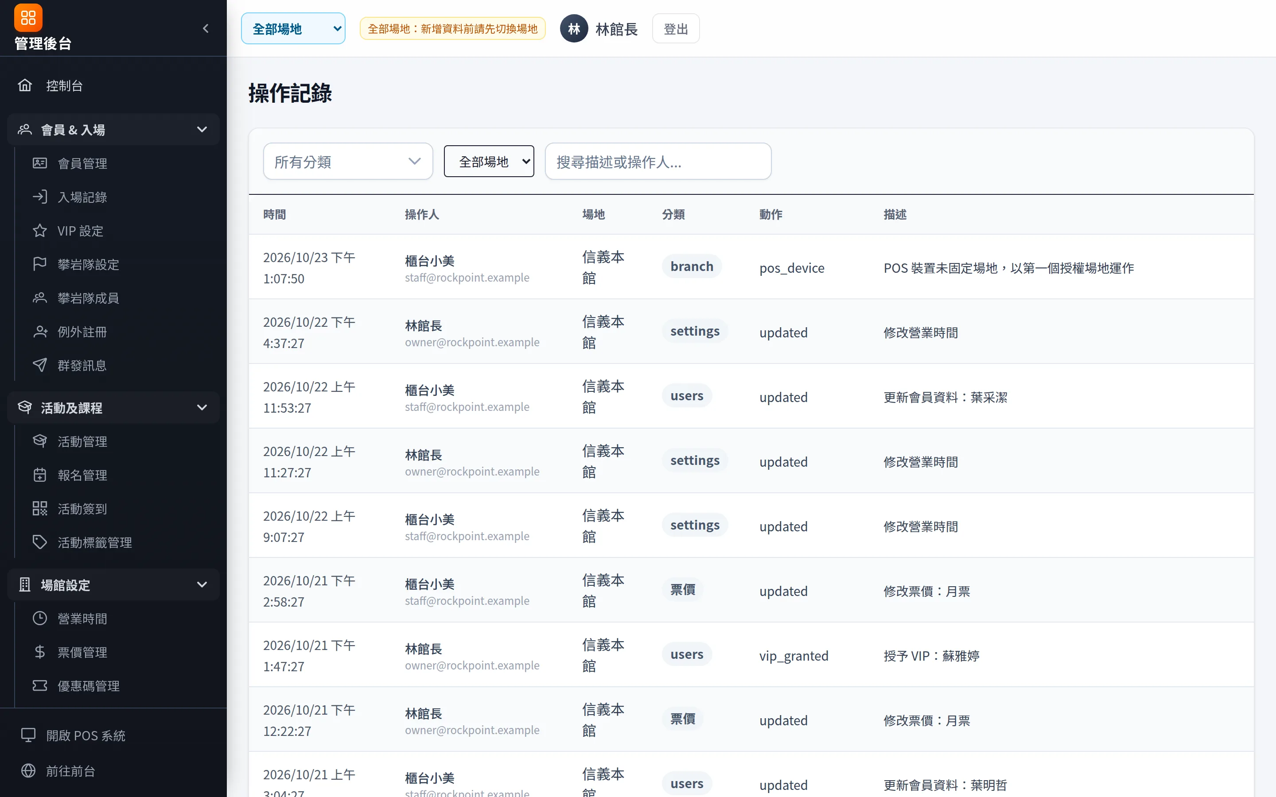Click the entry arrow icon for 入場記錄

click(39, 197)
